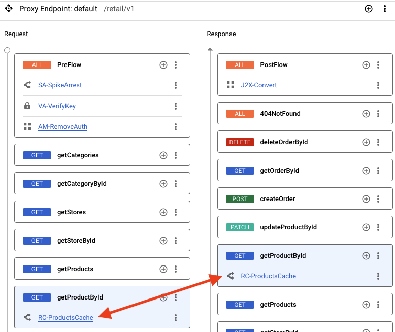Screen dimensions: 395x332
Task: Open the deleteOrderById flow options menu
Action: coord(378,142)
